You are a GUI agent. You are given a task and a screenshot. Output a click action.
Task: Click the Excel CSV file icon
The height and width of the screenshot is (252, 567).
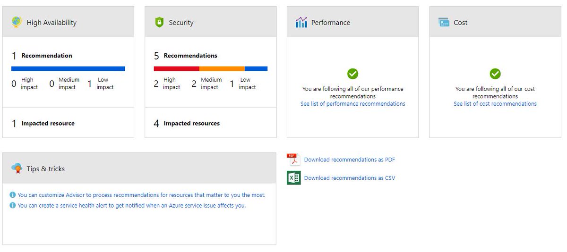tap(293, 178)
